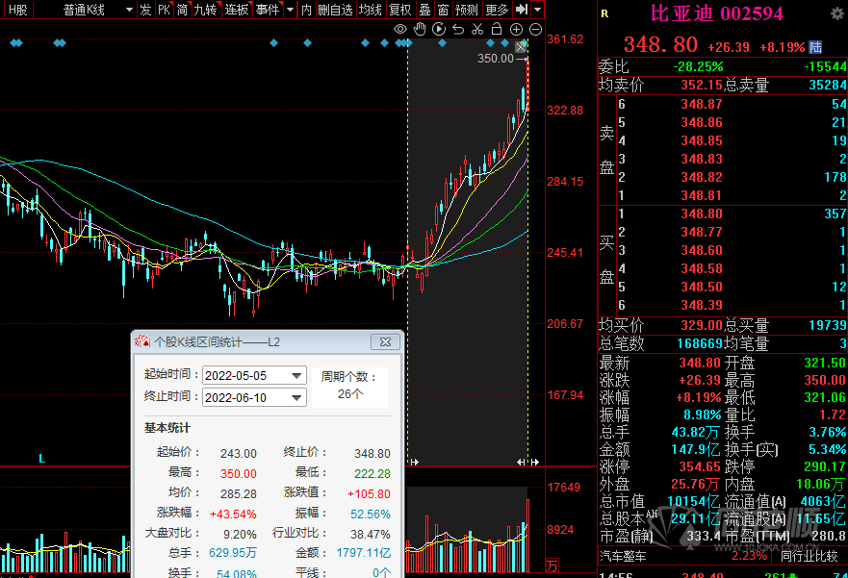Expand the 终止时间 date dropdown
The width and height of the screenshot is (848, 578).
tap(296, 397)
